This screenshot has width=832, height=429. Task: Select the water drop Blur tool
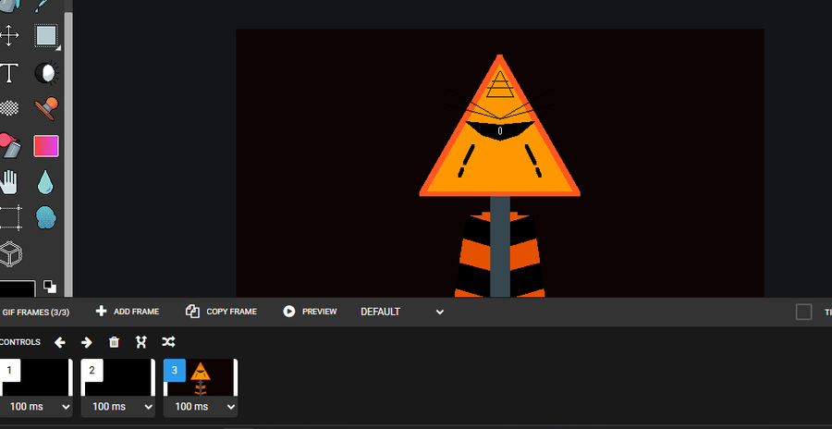45,182
